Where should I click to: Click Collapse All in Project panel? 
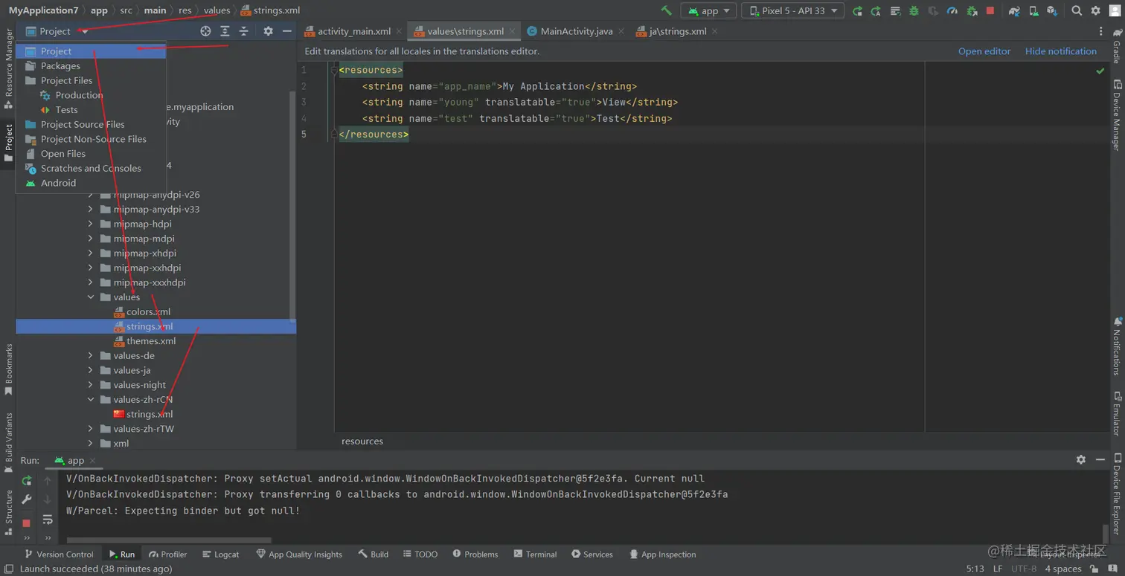pos(243,31)
